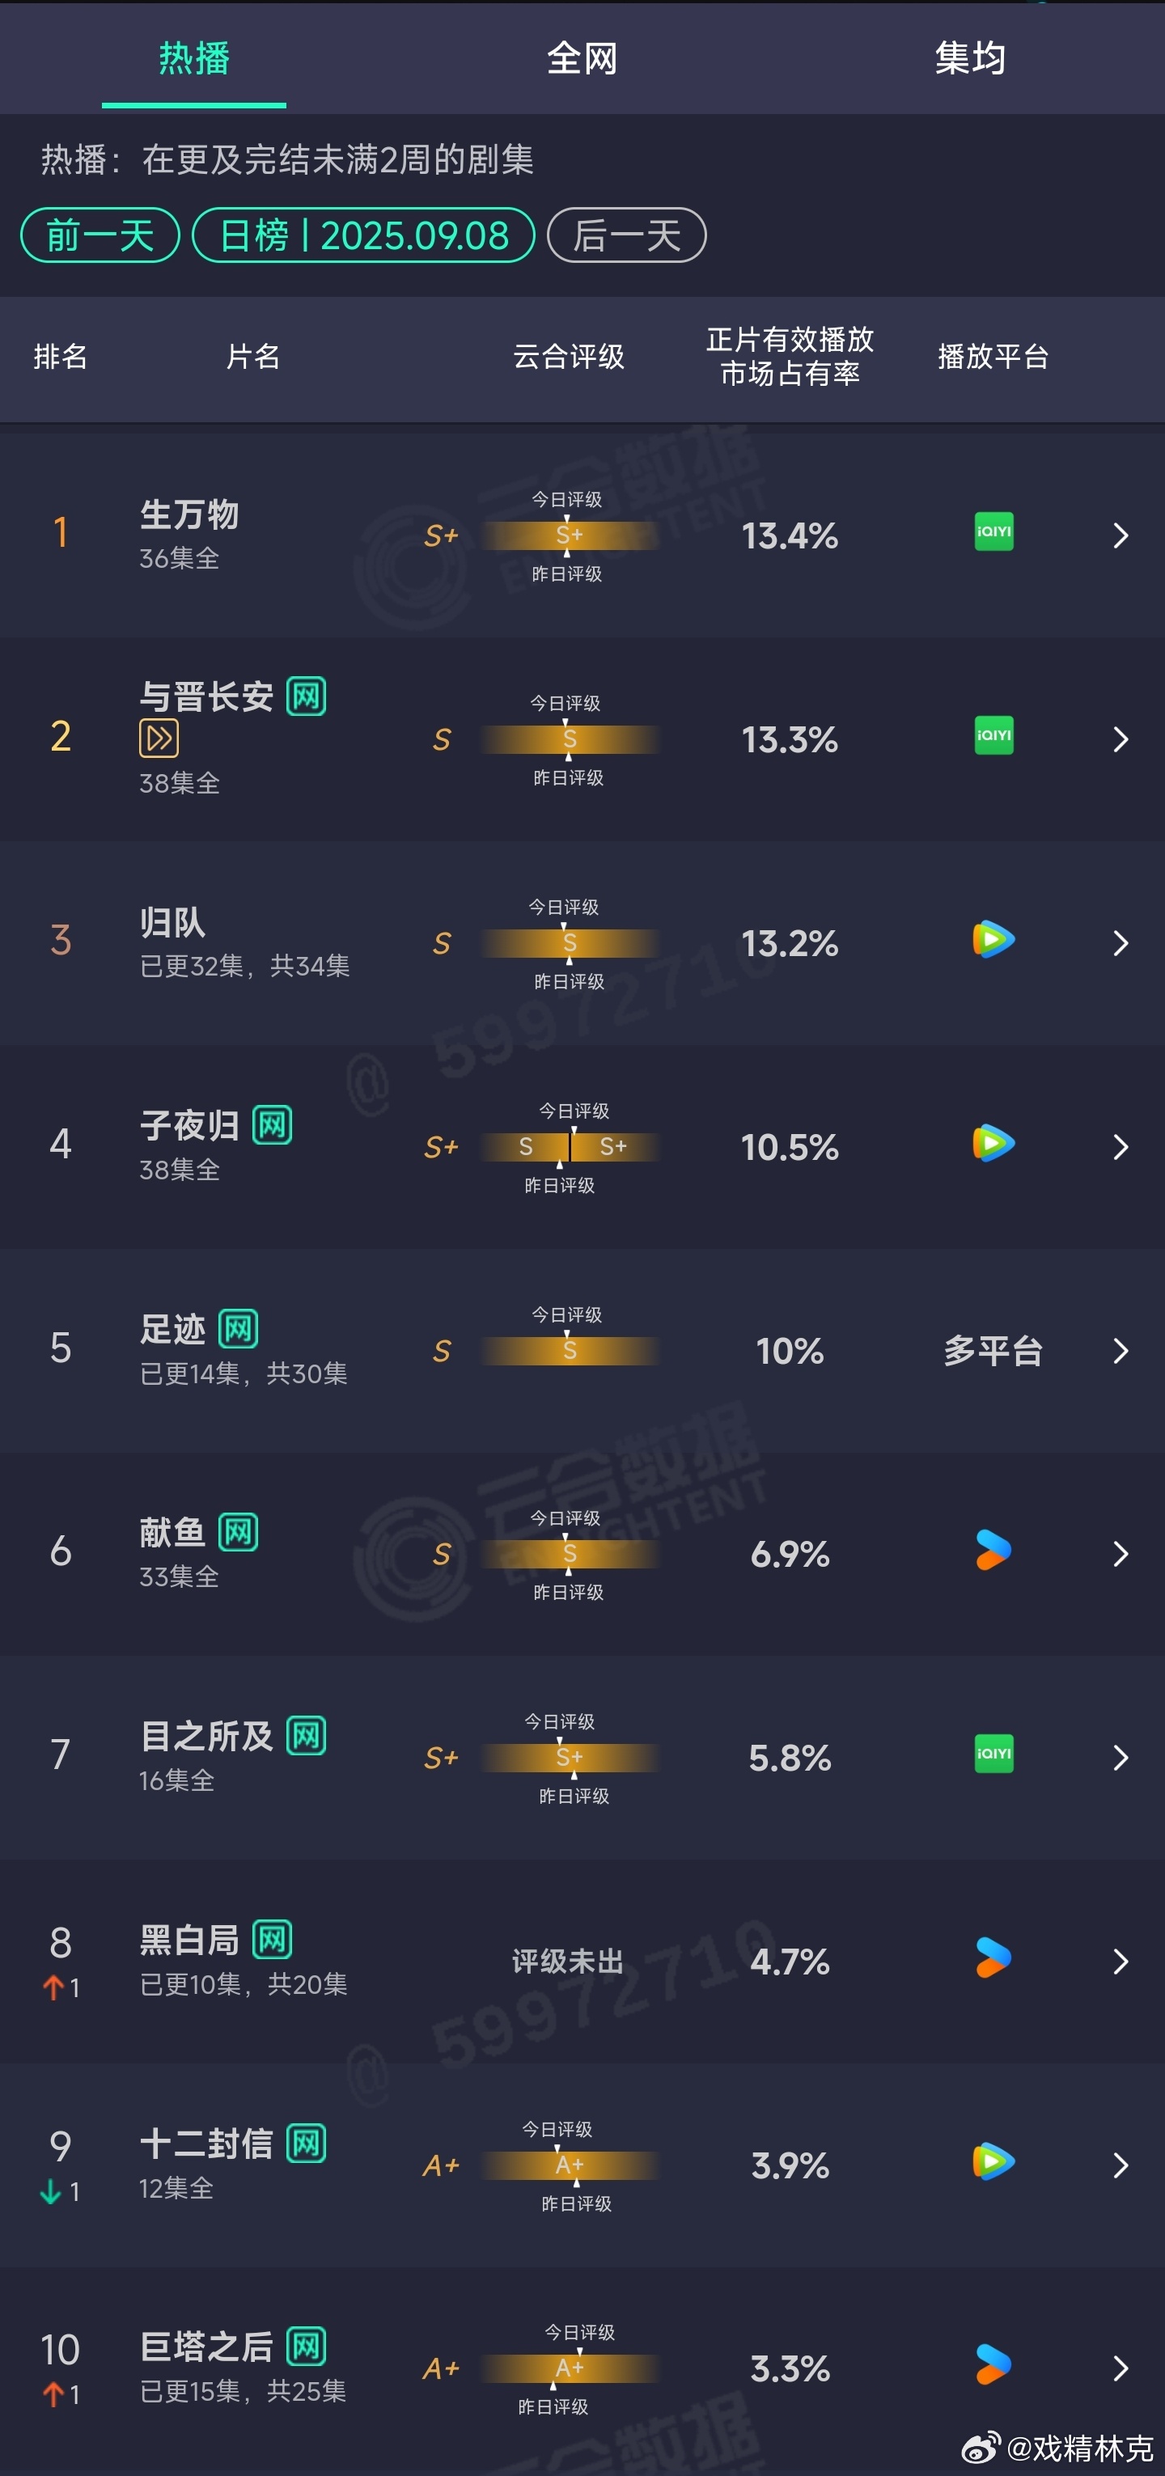Screen dimensions: 1165x2476
Task: Expand the 巨塔之后 row chevron
Action: (x=1120, y=2368)
